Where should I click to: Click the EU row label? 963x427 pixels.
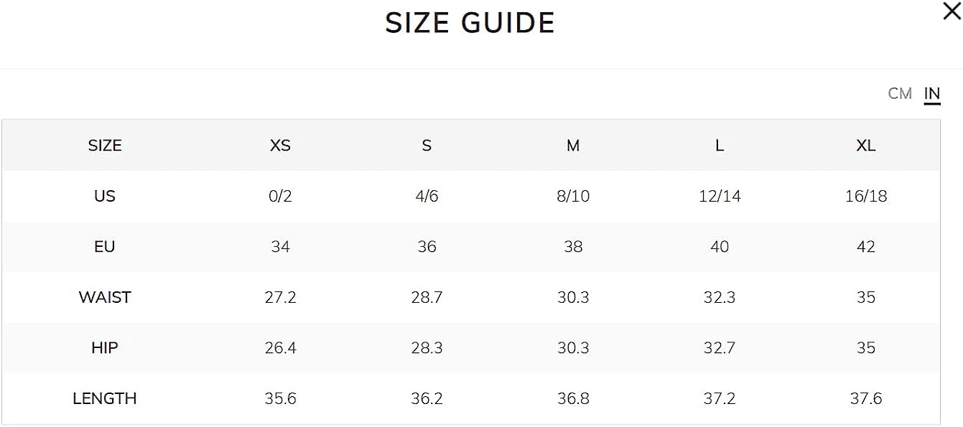point(105,247)
